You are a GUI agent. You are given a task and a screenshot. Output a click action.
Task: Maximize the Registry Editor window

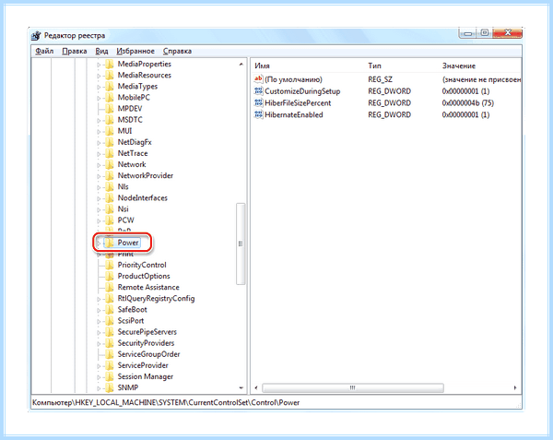(x=485, y=33)
